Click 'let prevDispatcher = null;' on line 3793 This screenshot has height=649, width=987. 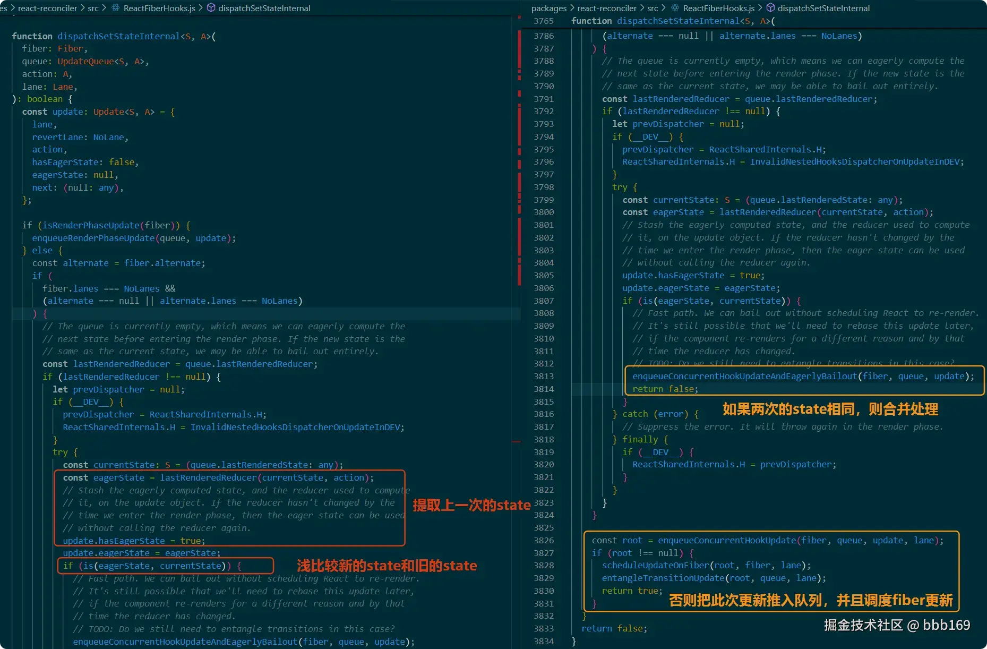[x=678, y=124]
